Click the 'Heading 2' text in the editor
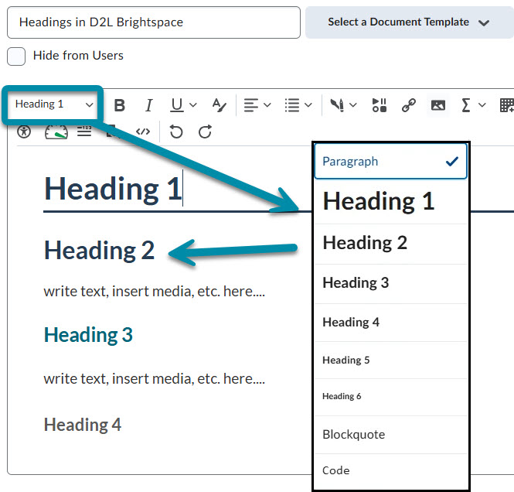 coord(100,251)
